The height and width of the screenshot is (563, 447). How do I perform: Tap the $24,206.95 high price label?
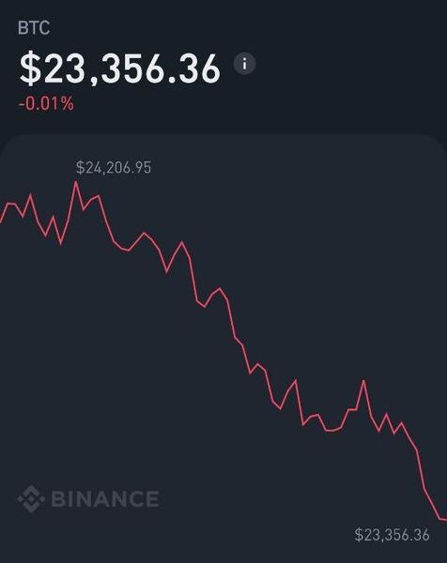[114, 167]
